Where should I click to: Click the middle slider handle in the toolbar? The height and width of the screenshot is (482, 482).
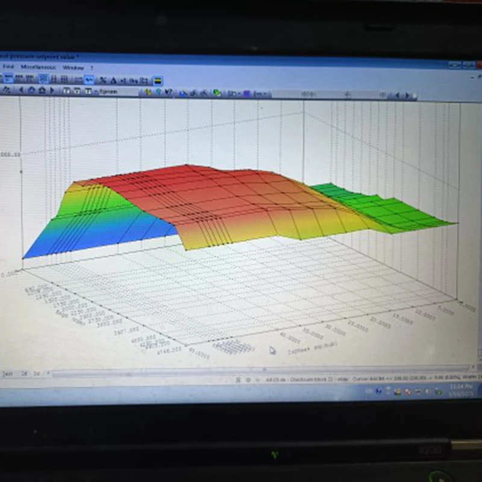click(x=348, y=95)
